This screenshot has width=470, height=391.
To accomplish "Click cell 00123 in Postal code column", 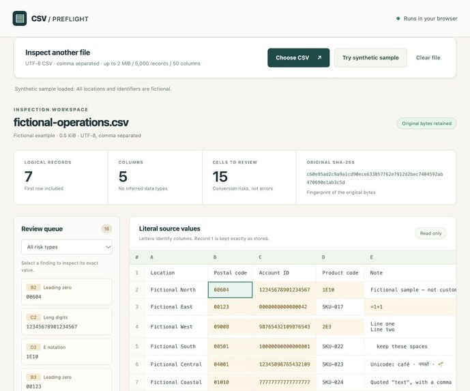I will [x=230, y=307].
